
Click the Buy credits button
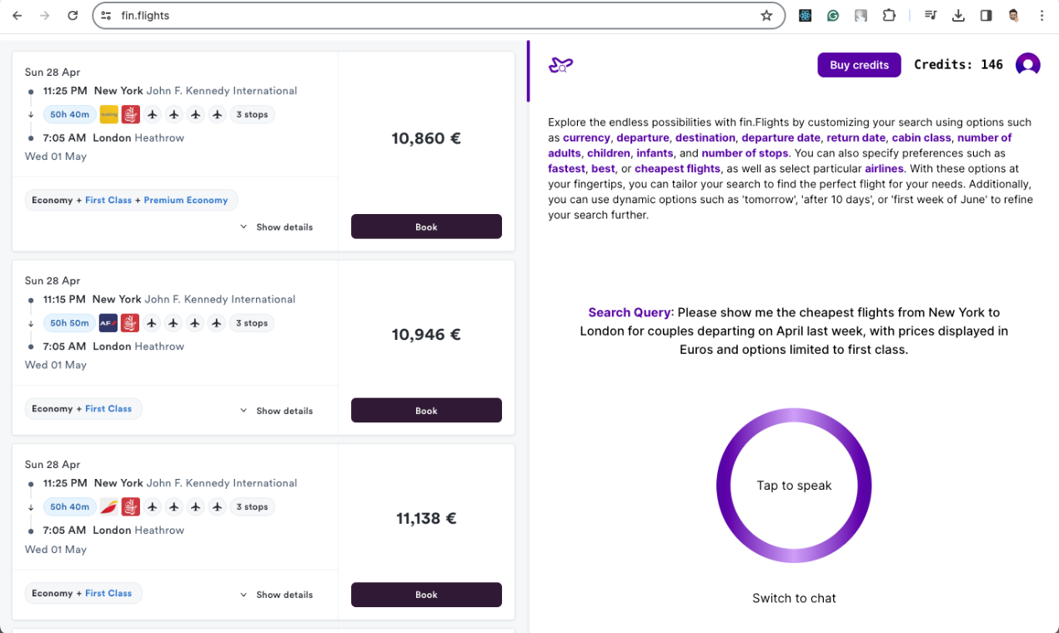pyautogui.click(x=859, y=65)
